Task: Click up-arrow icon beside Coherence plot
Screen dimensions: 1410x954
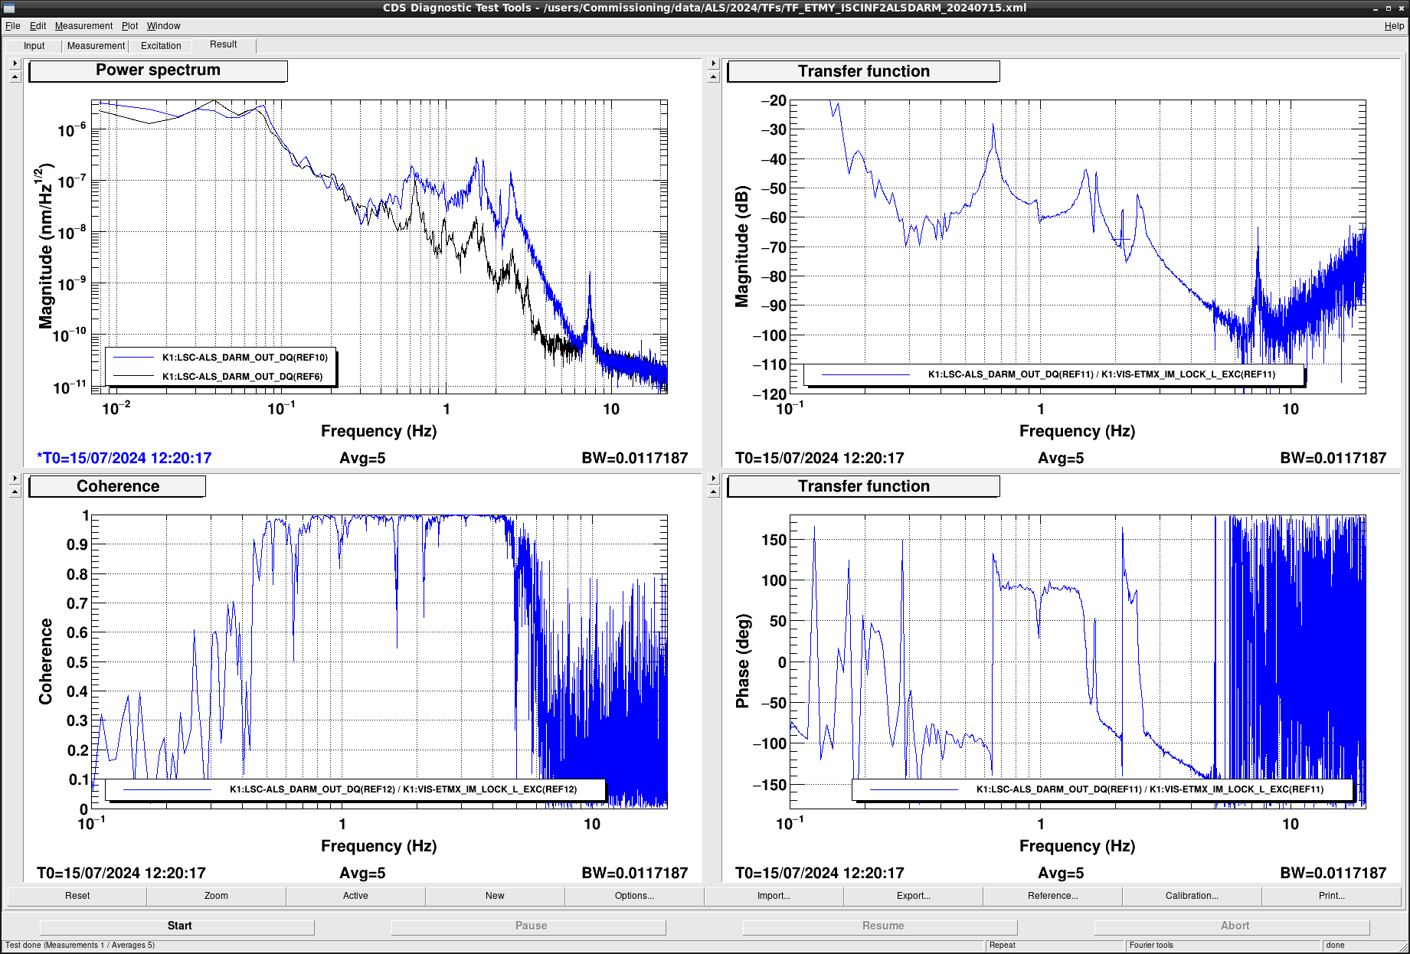Action: (x=15, y=492)
